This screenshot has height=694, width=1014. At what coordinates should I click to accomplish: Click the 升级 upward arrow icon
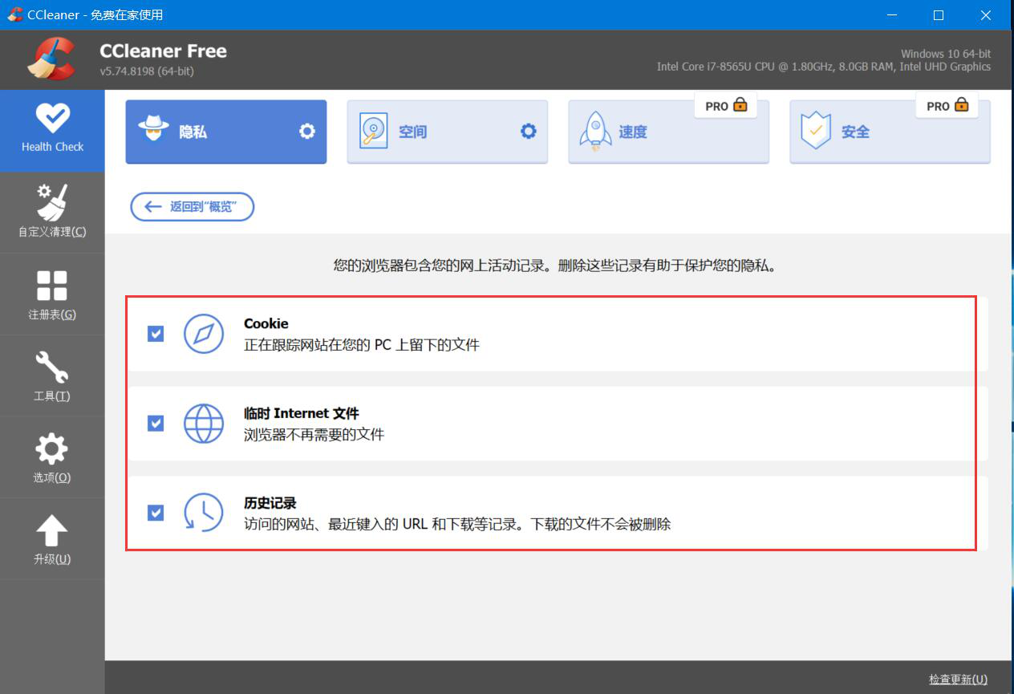point(52,531)
